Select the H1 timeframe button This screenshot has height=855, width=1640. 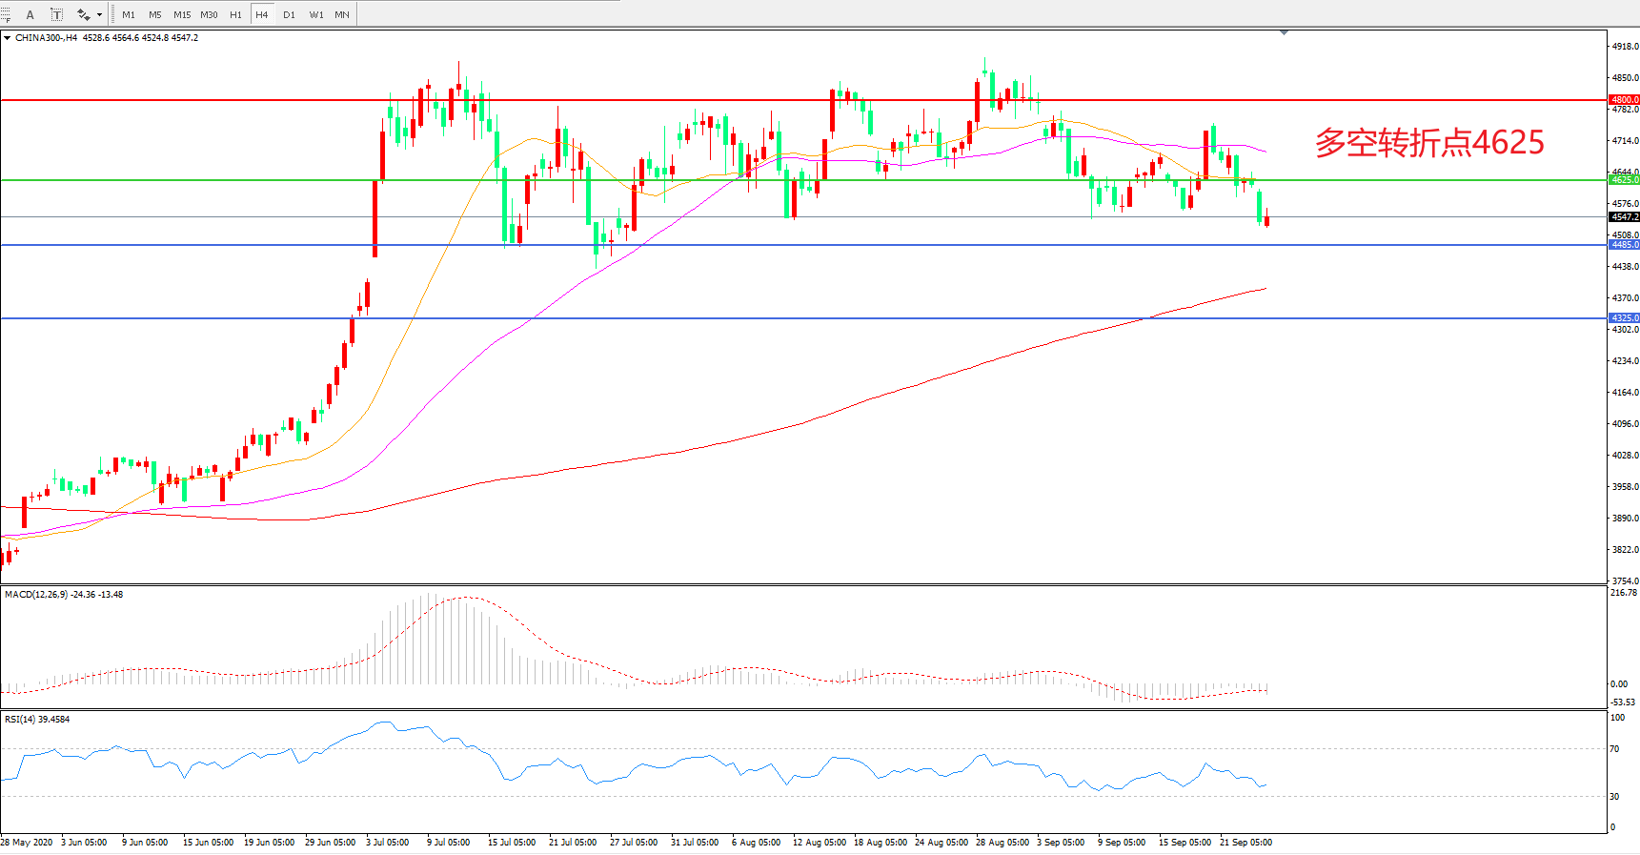235,14
